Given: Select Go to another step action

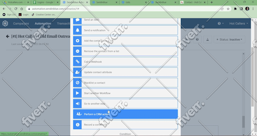Looking at the screenshot, I should click(125, 104).
